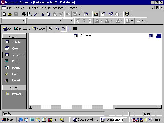The height and width of the screenshot is (123, 164).
Task: Switch to Documento8 taskbar button
Action: [85, 120]
